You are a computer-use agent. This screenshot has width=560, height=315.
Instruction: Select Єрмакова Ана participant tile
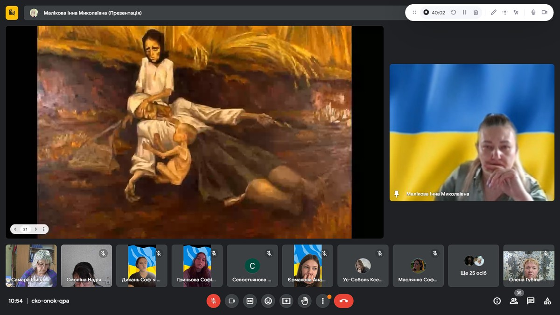(308, 266)
